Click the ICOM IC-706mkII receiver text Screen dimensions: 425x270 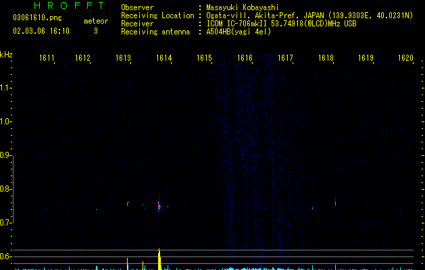pyautogui.click(x=281, y=24)
